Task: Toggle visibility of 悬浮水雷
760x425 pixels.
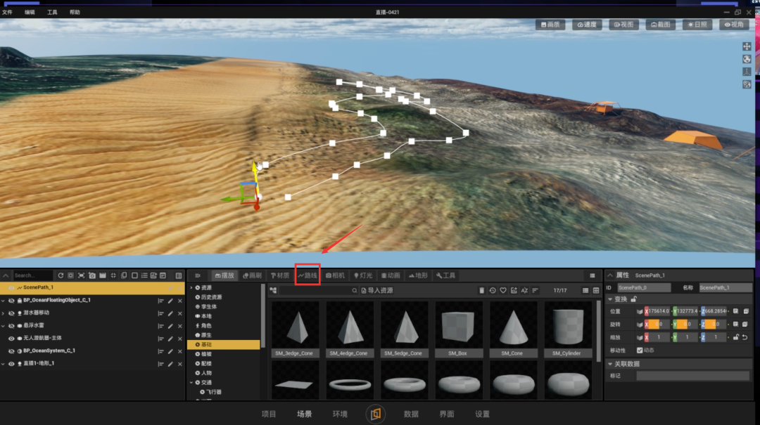Action: coord(12,326)
